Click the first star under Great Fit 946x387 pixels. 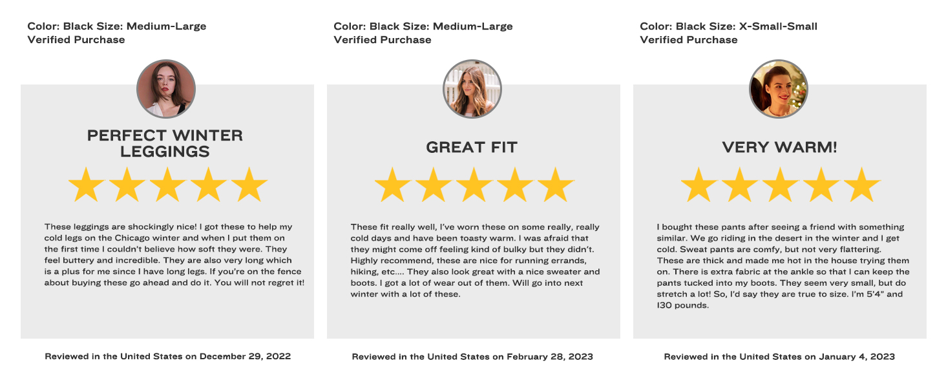tap(393, 184)
